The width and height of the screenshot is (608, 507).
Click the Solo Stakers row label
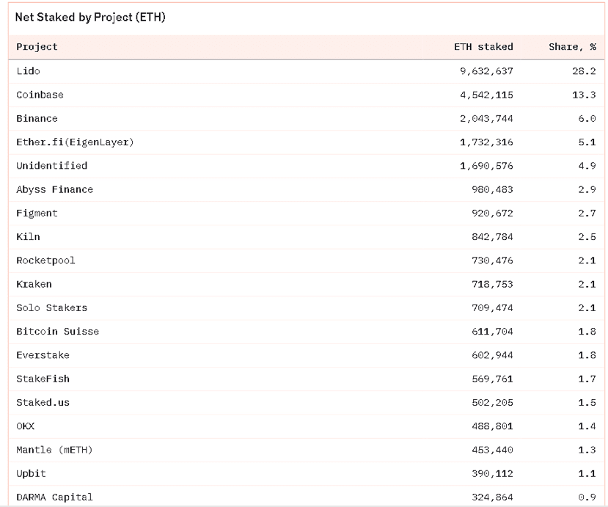[51, 308]
